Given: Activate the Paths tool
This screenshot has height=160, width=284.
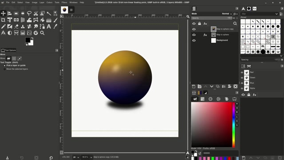Looking at the screenshot, I should tap(42, 26).
